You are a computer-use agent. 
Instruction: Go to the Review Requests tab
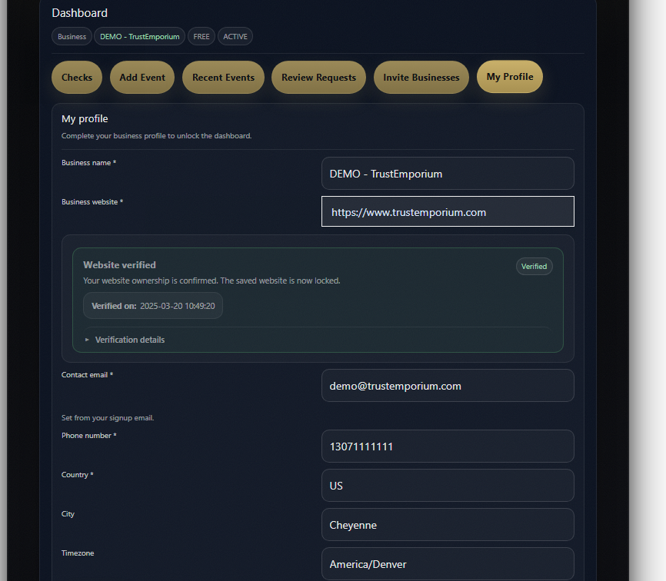[318, 78]
